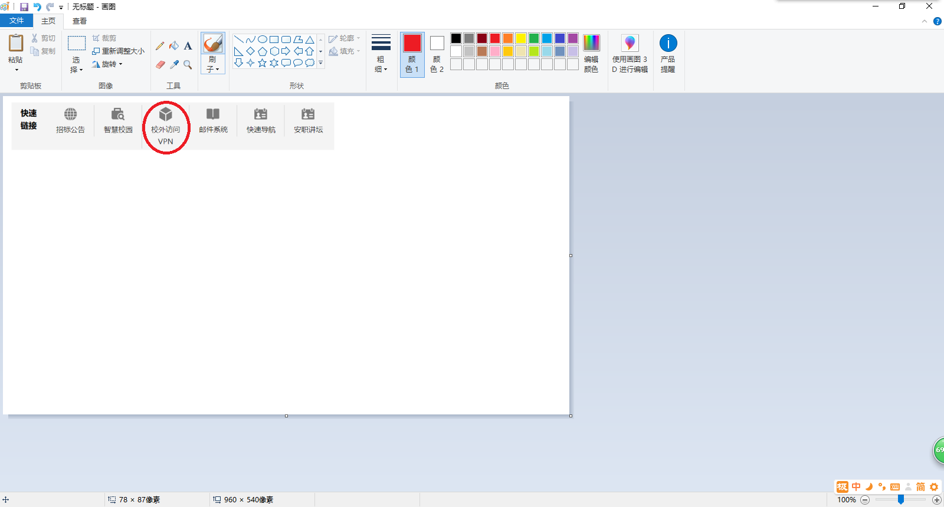Click the zoom in plus button
The height and width of the screenshot is (507, 944).
click(936, 500)
